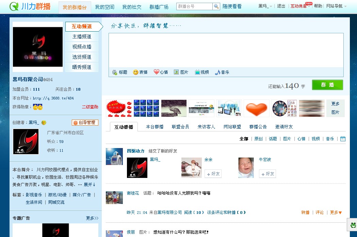This screenshot has height=237, width=357.
Task: Add 余余 as friend with 好友 button
Action: point(213,174)
